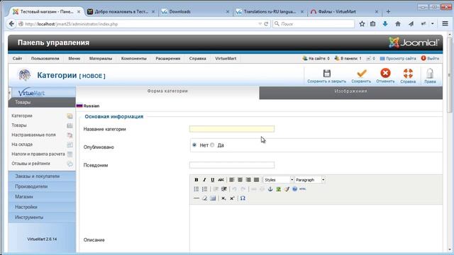Expand the Магазин sidebar section
The image size is (454, 255).
pos(42,197)
